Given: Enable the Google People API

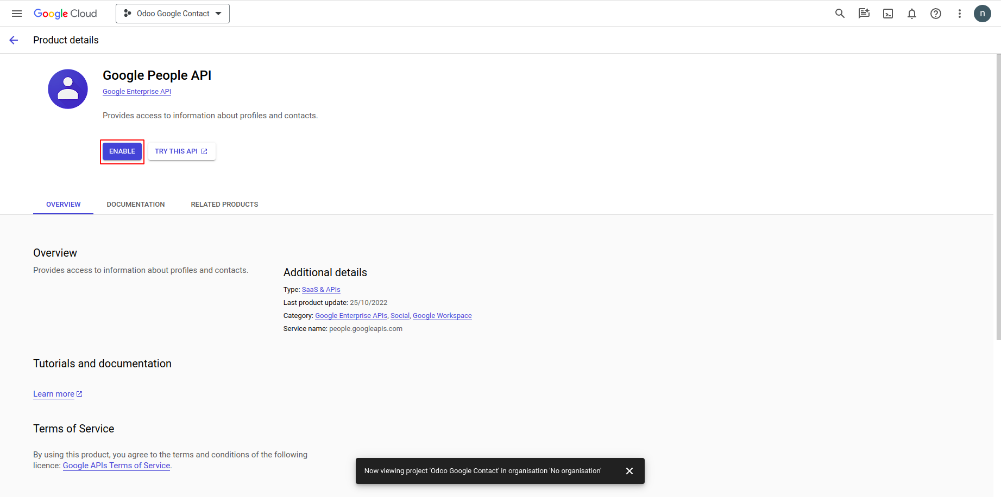Looking at the screenshot, I should (x=122, y=151).
